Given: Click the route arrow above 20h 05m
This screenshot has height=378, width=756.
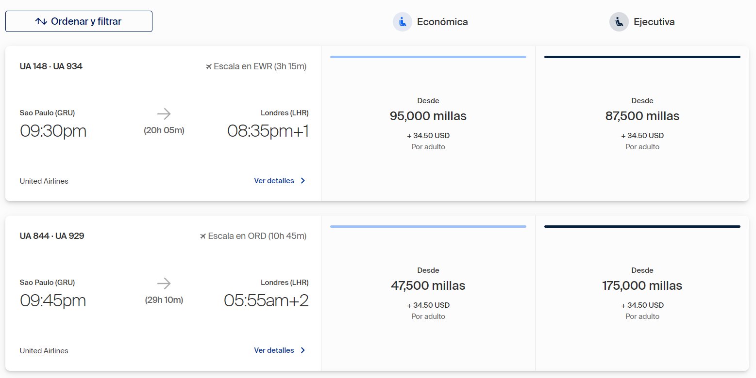Looking at the screenshot, I should [x=164, y=114].
